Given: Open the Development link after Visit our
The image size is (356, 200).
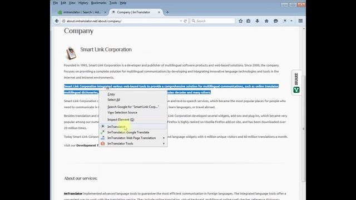Looking at the screenshot, I should [x=88, y=146].
